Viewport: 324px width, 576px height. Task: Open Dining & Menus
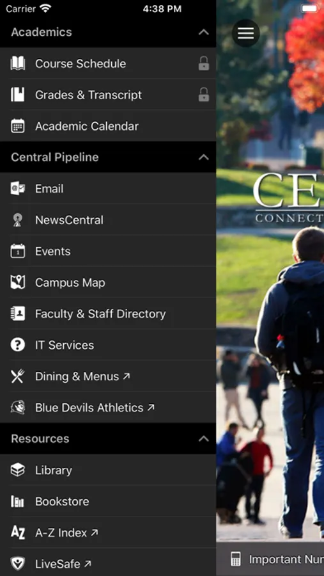click(x=108, y=376)
